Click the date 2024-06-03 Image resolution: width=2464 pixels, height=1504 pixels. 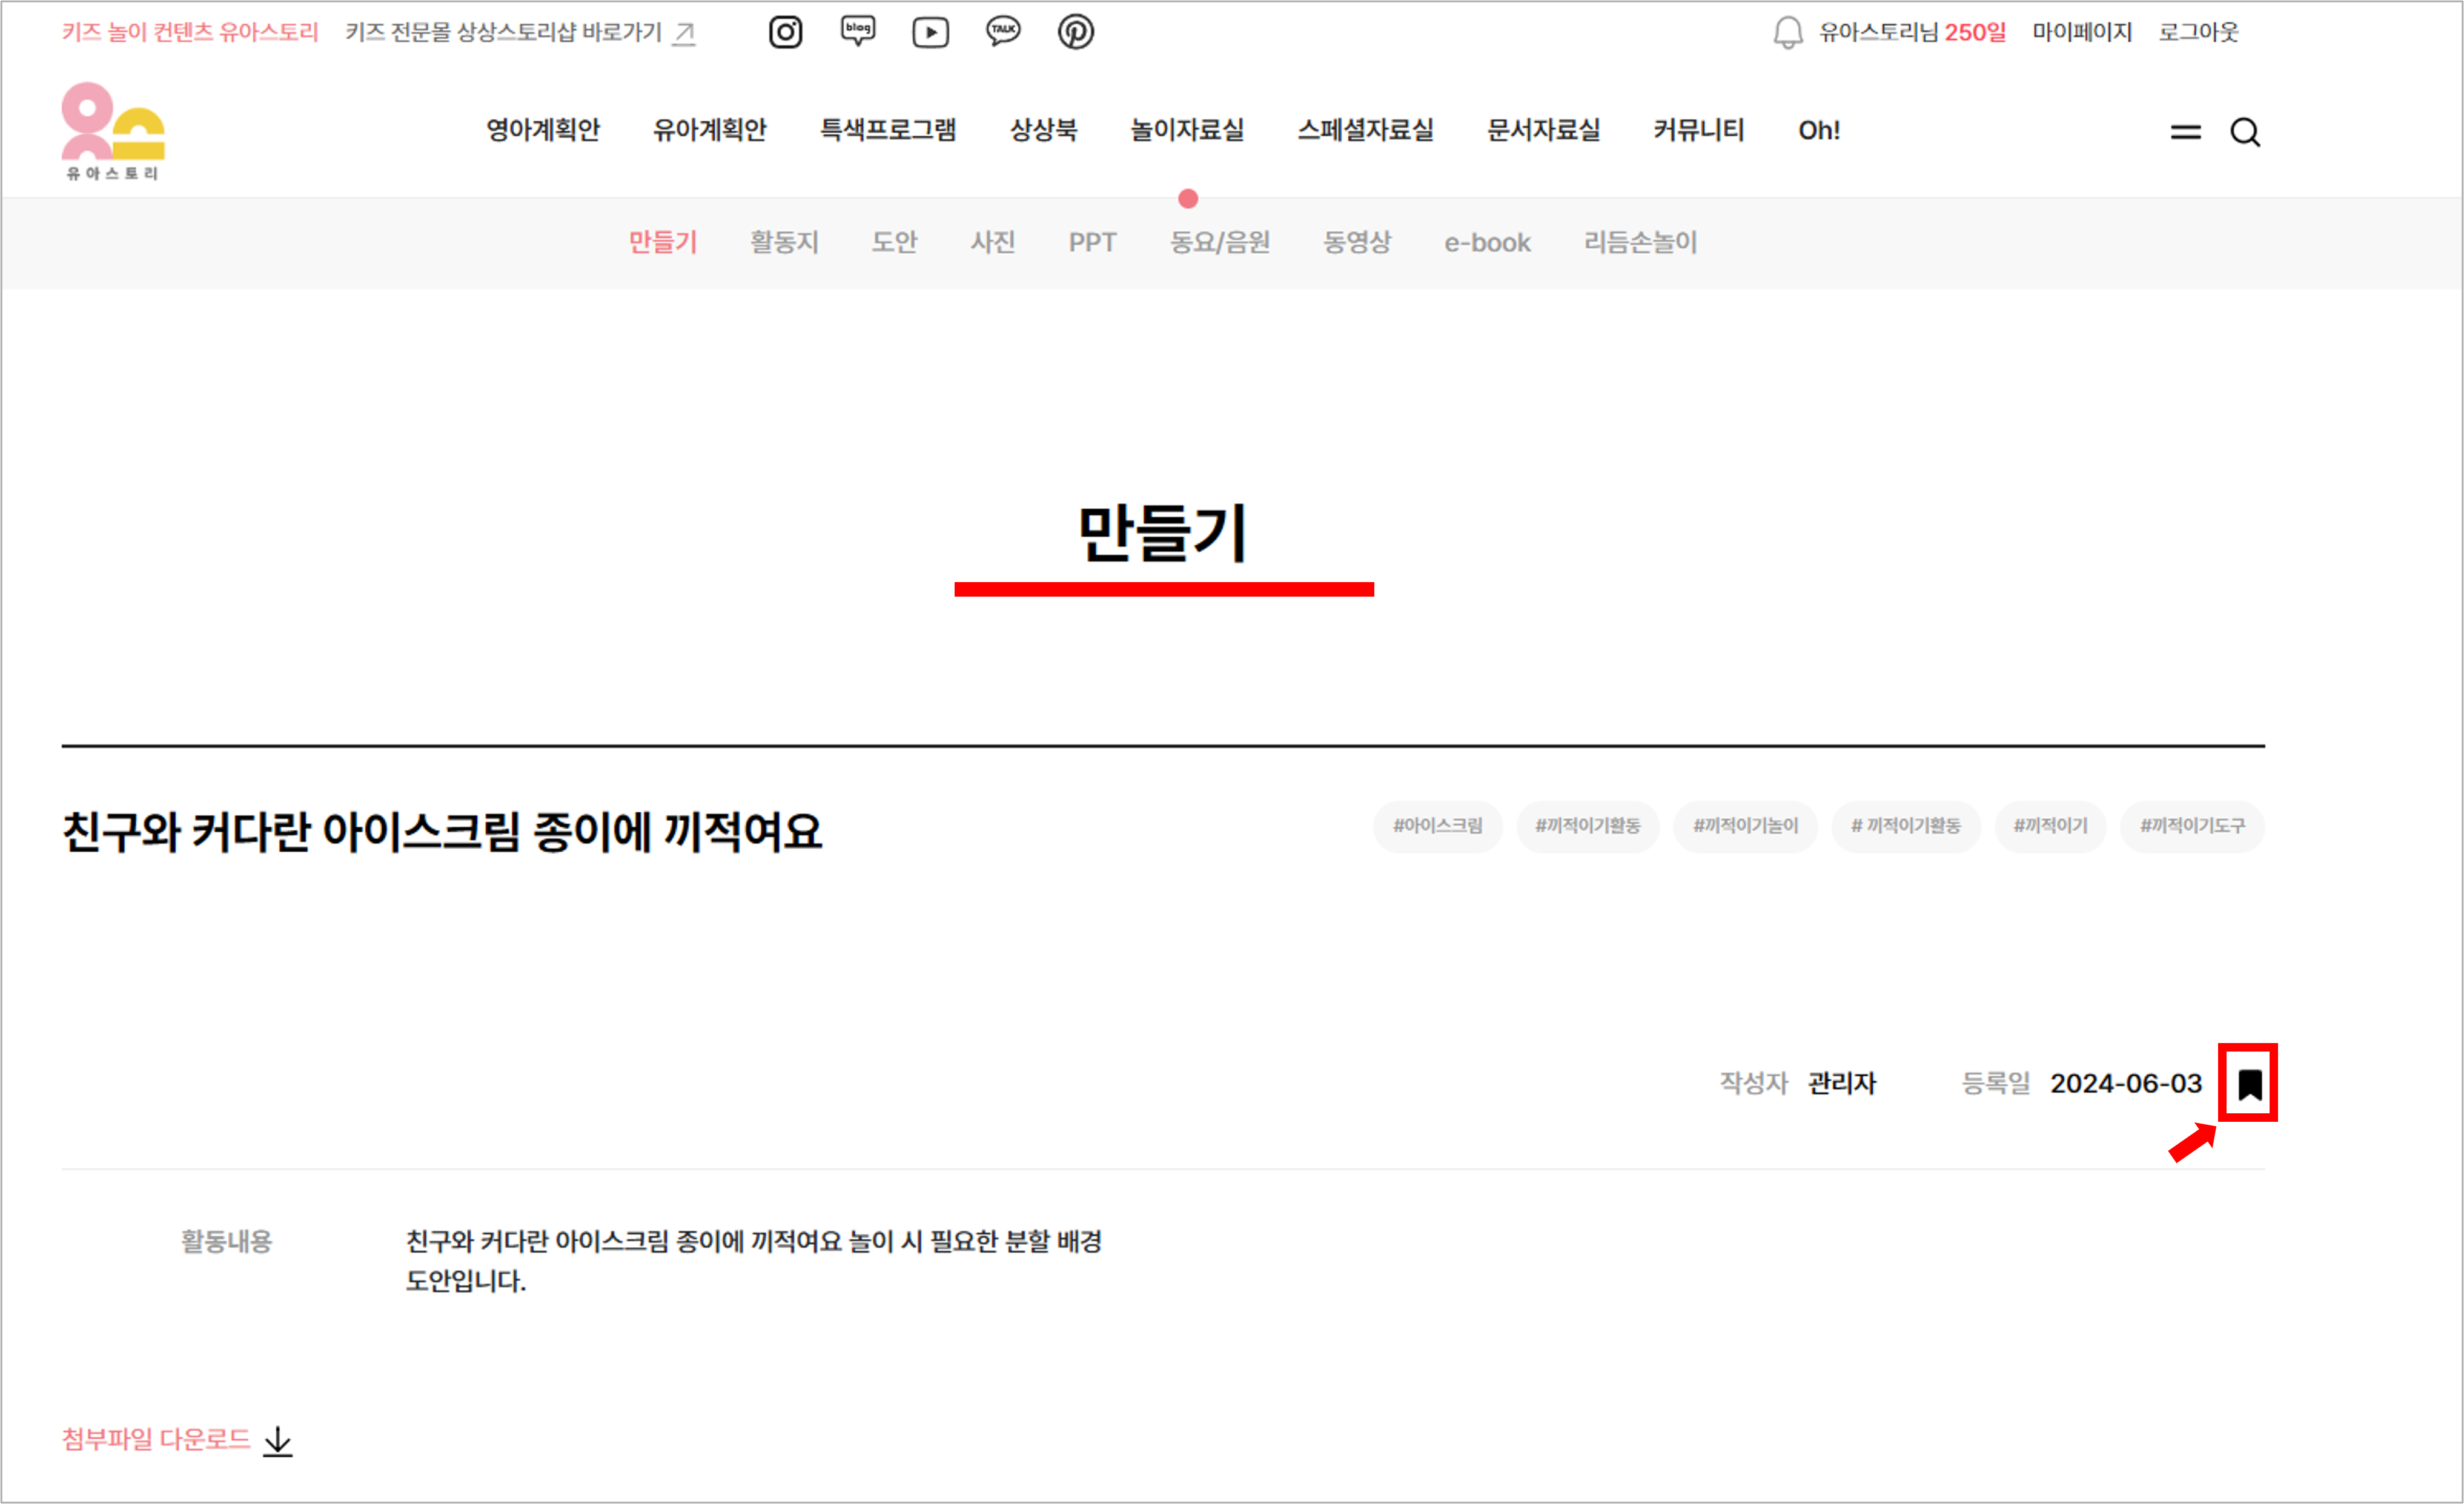click(2126, 1084)
